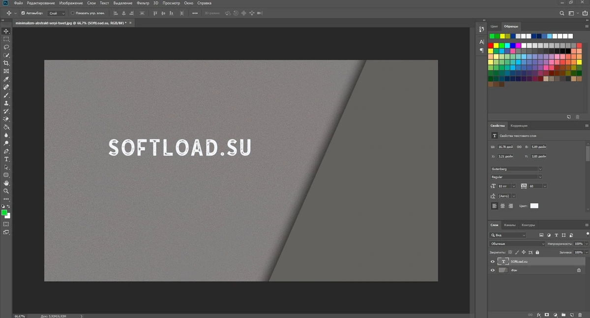Select the Rectangular Marquee tool

pos(6,39)
